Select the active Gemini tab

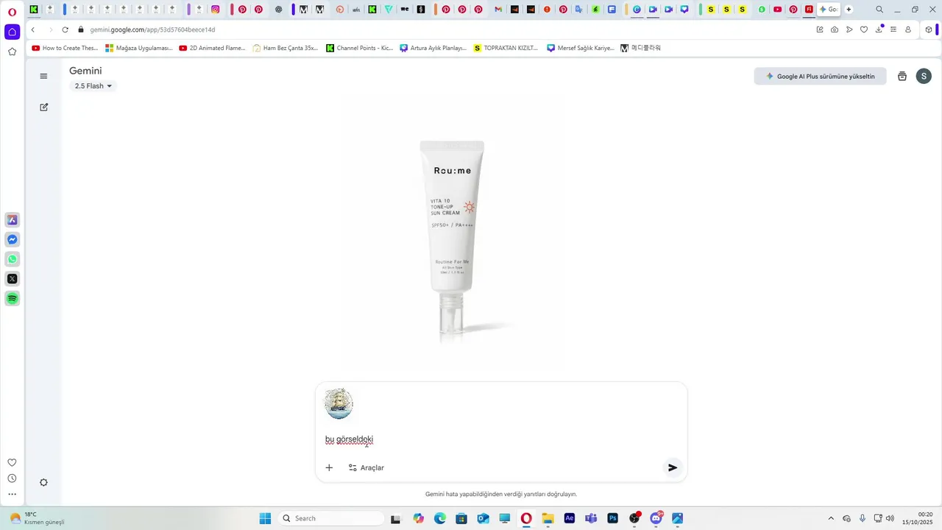[x=829, y=10]
